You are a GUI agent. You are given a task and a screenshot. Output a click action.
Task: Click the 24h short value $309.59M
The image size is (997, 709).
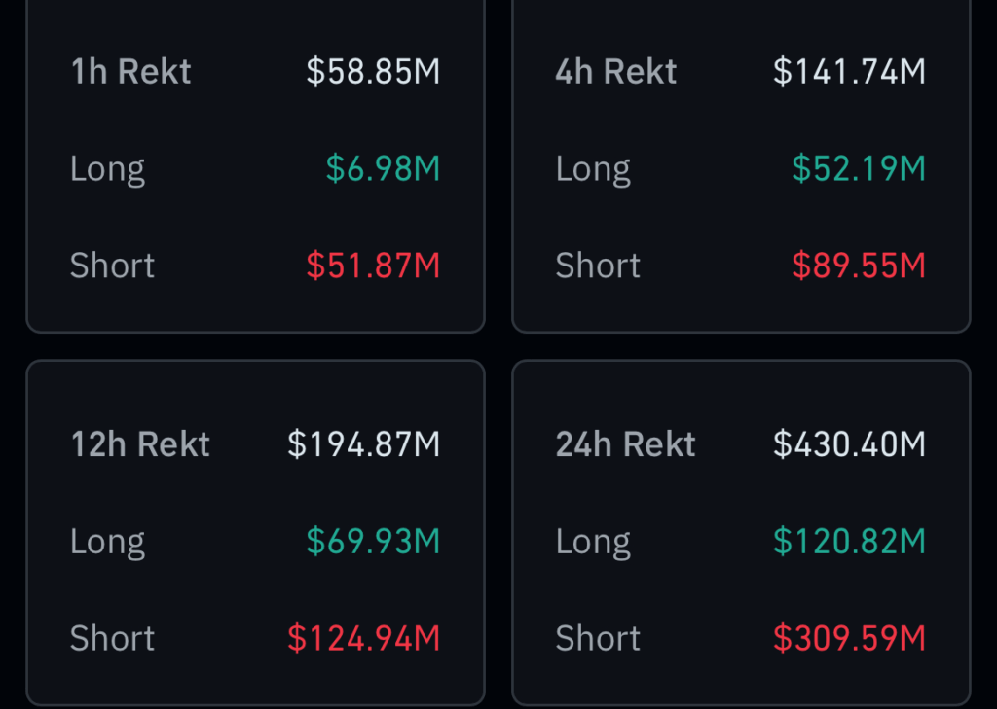(849, 639)
